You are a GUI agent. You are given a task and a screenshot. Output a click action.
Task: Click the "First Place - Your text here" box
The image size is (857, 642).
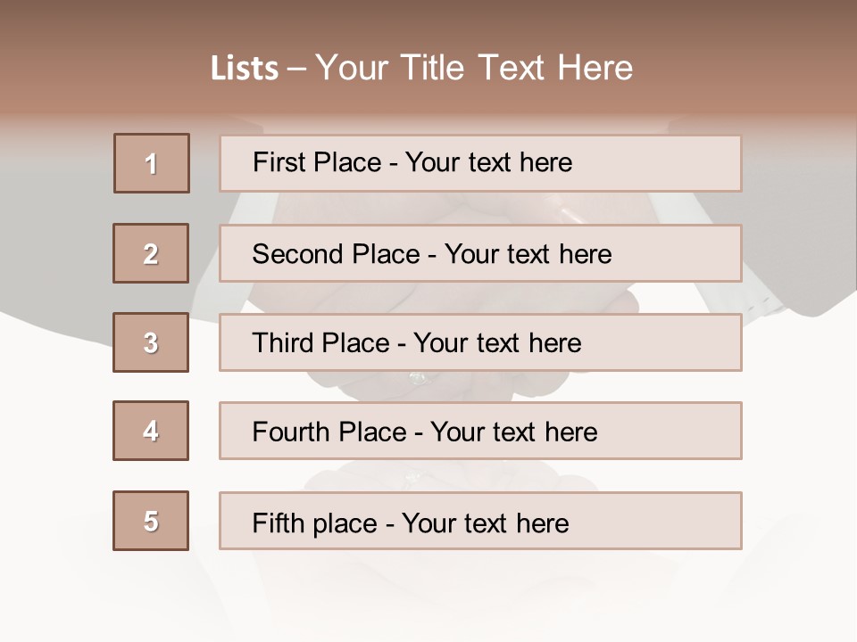480,163
